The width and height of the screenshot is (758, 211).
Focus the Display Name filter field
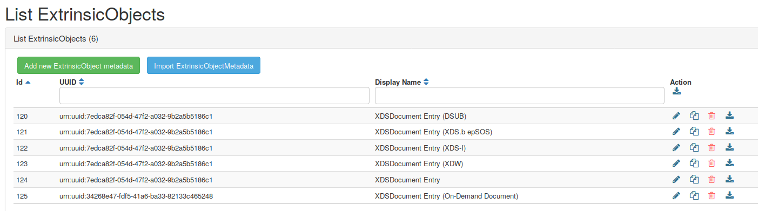point(520,96)
